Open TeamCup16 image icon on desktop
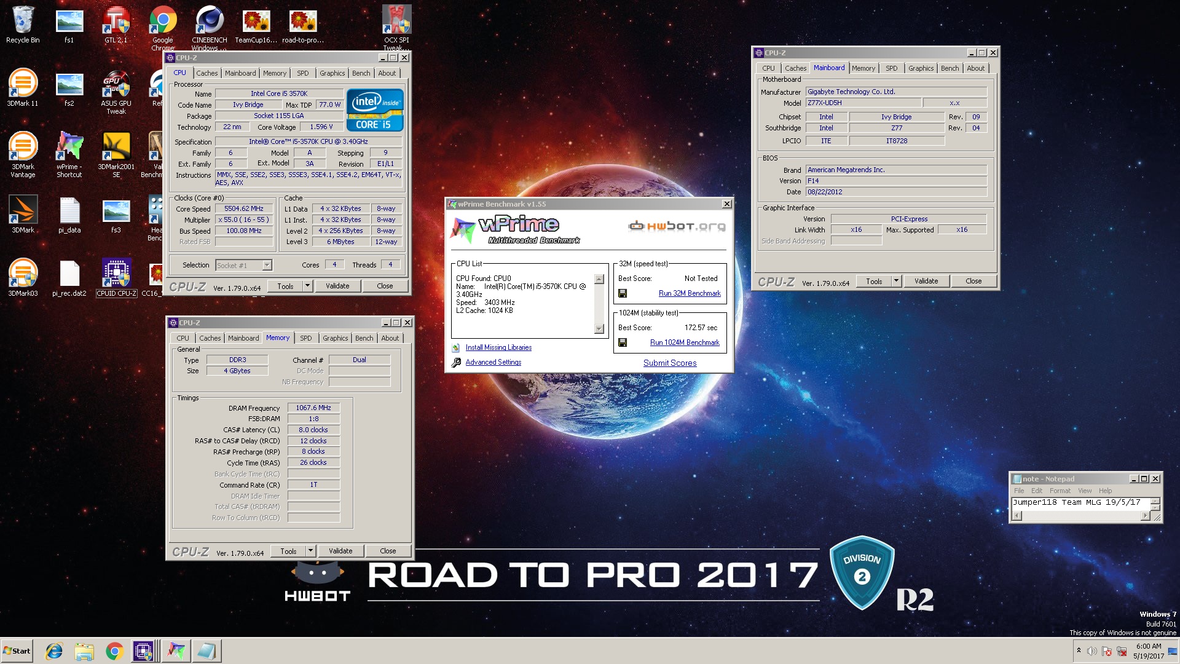This screenshot has height=664, width=1180. point(256,25)
